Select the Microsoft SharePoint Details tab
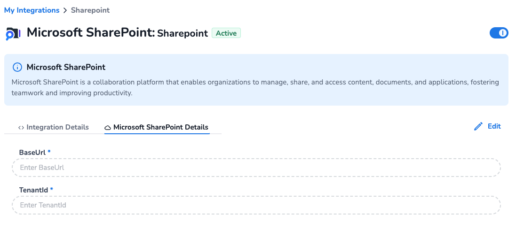Image resolution: width=516 pixels, height=230 pixels. tap(160, 127)
